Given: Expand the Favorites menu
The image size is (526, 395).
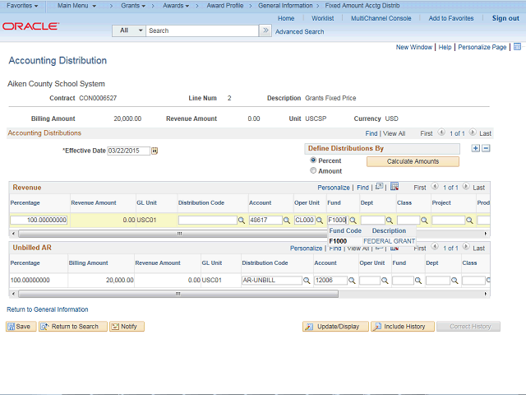Looking at the screenshot, I should pos(22,6).
